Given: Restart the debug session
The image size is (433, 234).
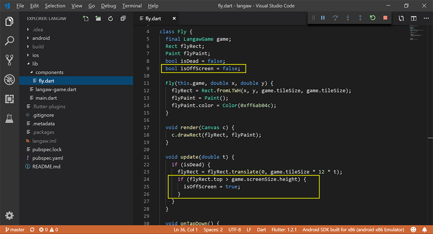Looking at the screenshot, I should (372, 18).
